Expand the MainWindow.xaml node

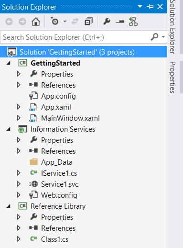pyautogui.click(x=19, y=118)
